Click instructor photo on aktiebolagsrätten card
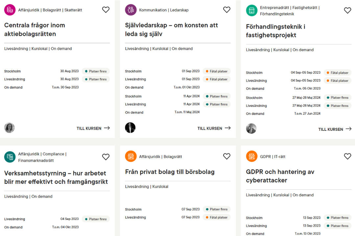The width and height of the screenshot is (355, 236). 10,128
